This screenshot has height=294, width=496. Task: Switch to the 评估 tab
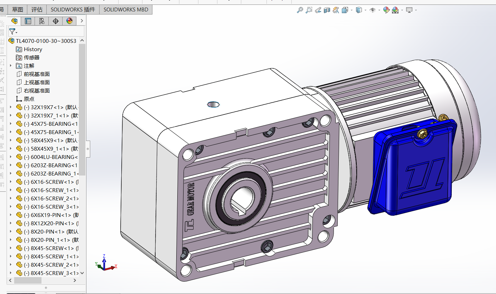point(37,10)
